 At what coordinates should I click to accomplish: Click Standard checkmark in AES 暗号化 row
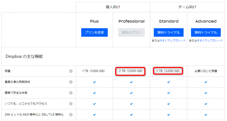pyautogui.click(x=169, y=115)
